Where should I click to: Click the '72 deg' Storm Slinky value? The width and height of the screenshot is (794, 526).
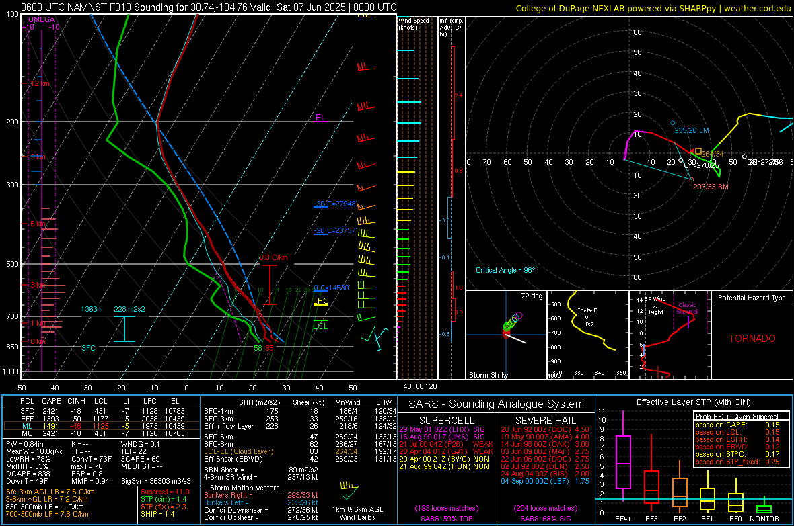[532, 296]
